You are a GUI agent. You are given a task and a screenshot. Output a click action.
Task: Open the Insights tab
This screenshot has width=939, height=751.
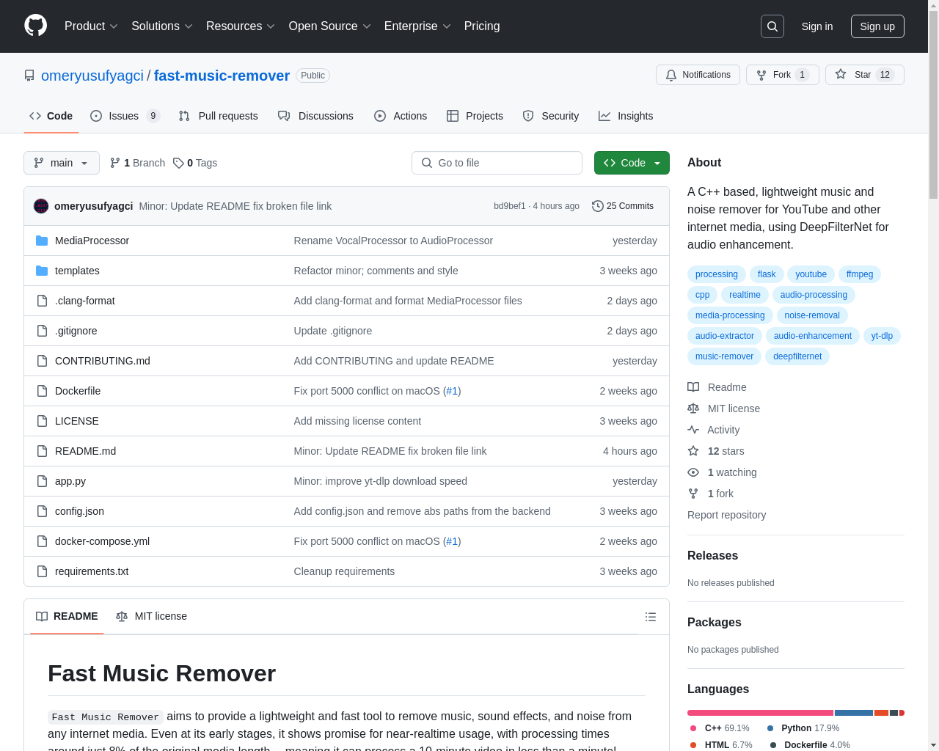626,116
